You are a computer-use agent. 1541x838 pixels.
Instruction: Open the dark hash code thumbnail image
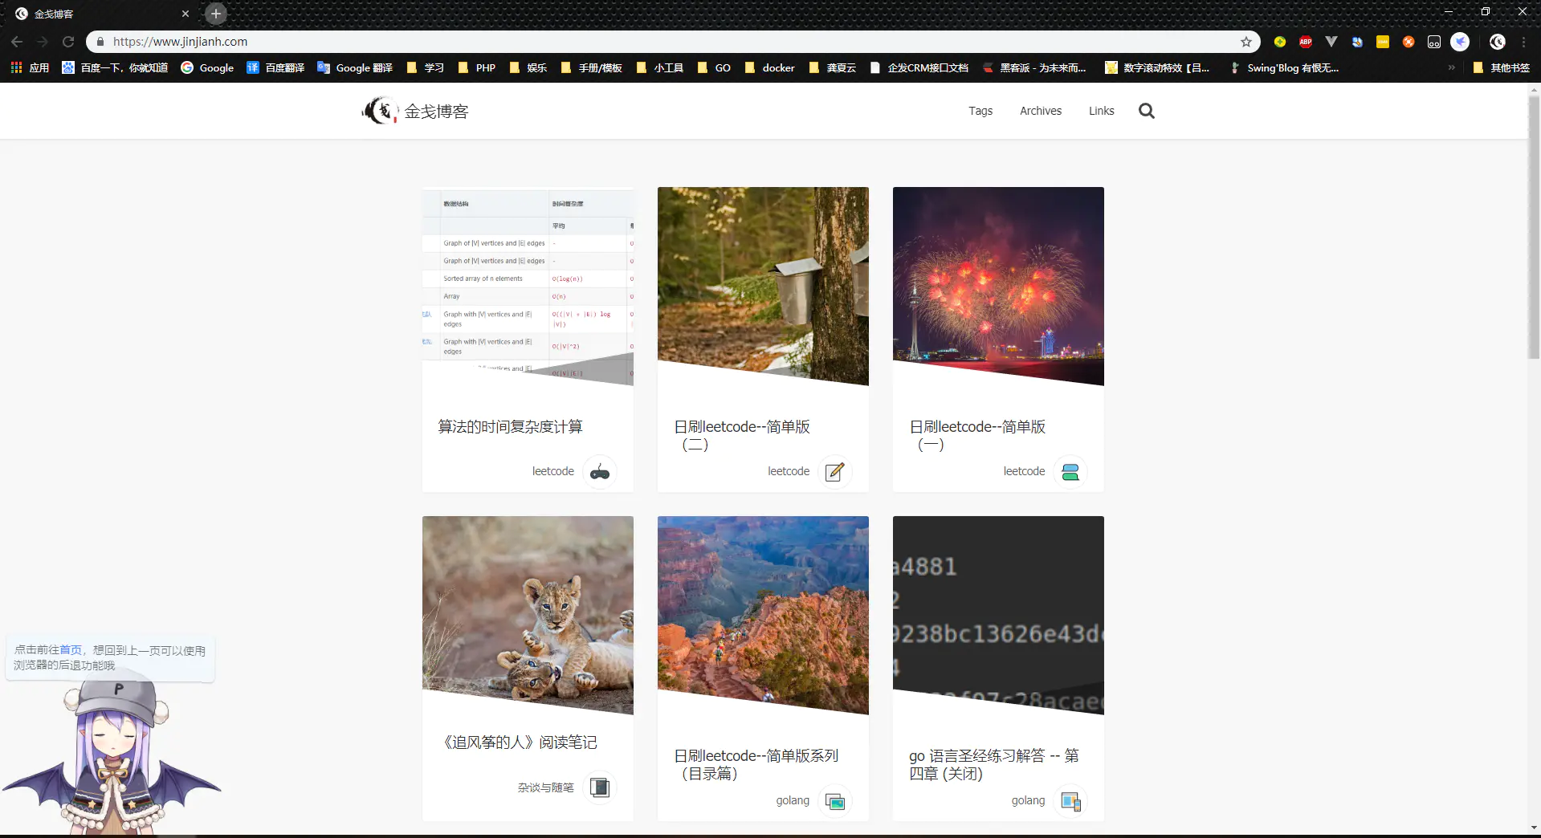pyautogui.click(x=998, y=615)
